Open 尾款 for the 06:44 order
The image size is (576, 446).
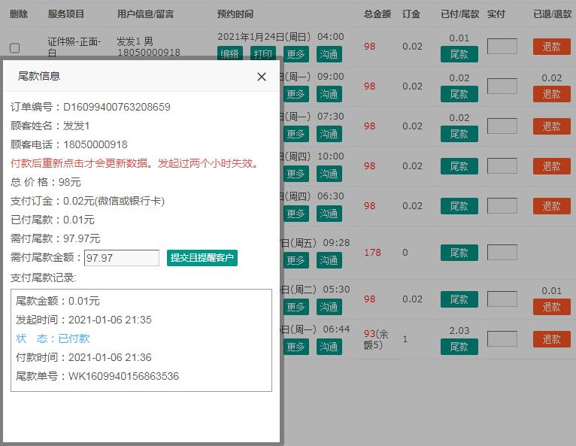click(459, 347)
